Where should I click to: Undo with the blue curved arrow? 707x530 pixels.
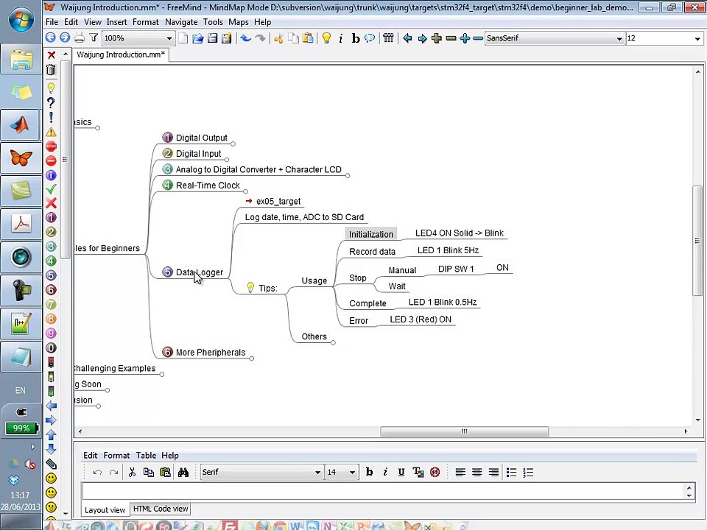coord(245,38)
